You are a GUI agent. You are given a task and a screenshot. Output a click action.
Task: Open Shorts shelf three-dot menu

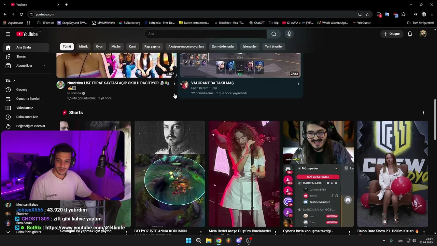[x=424, y=112]
